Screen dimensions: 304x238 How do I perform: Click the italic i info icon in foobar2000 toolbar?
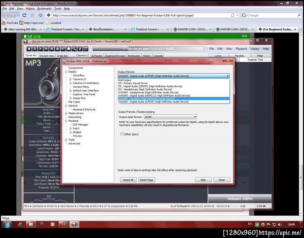point(80,49)
